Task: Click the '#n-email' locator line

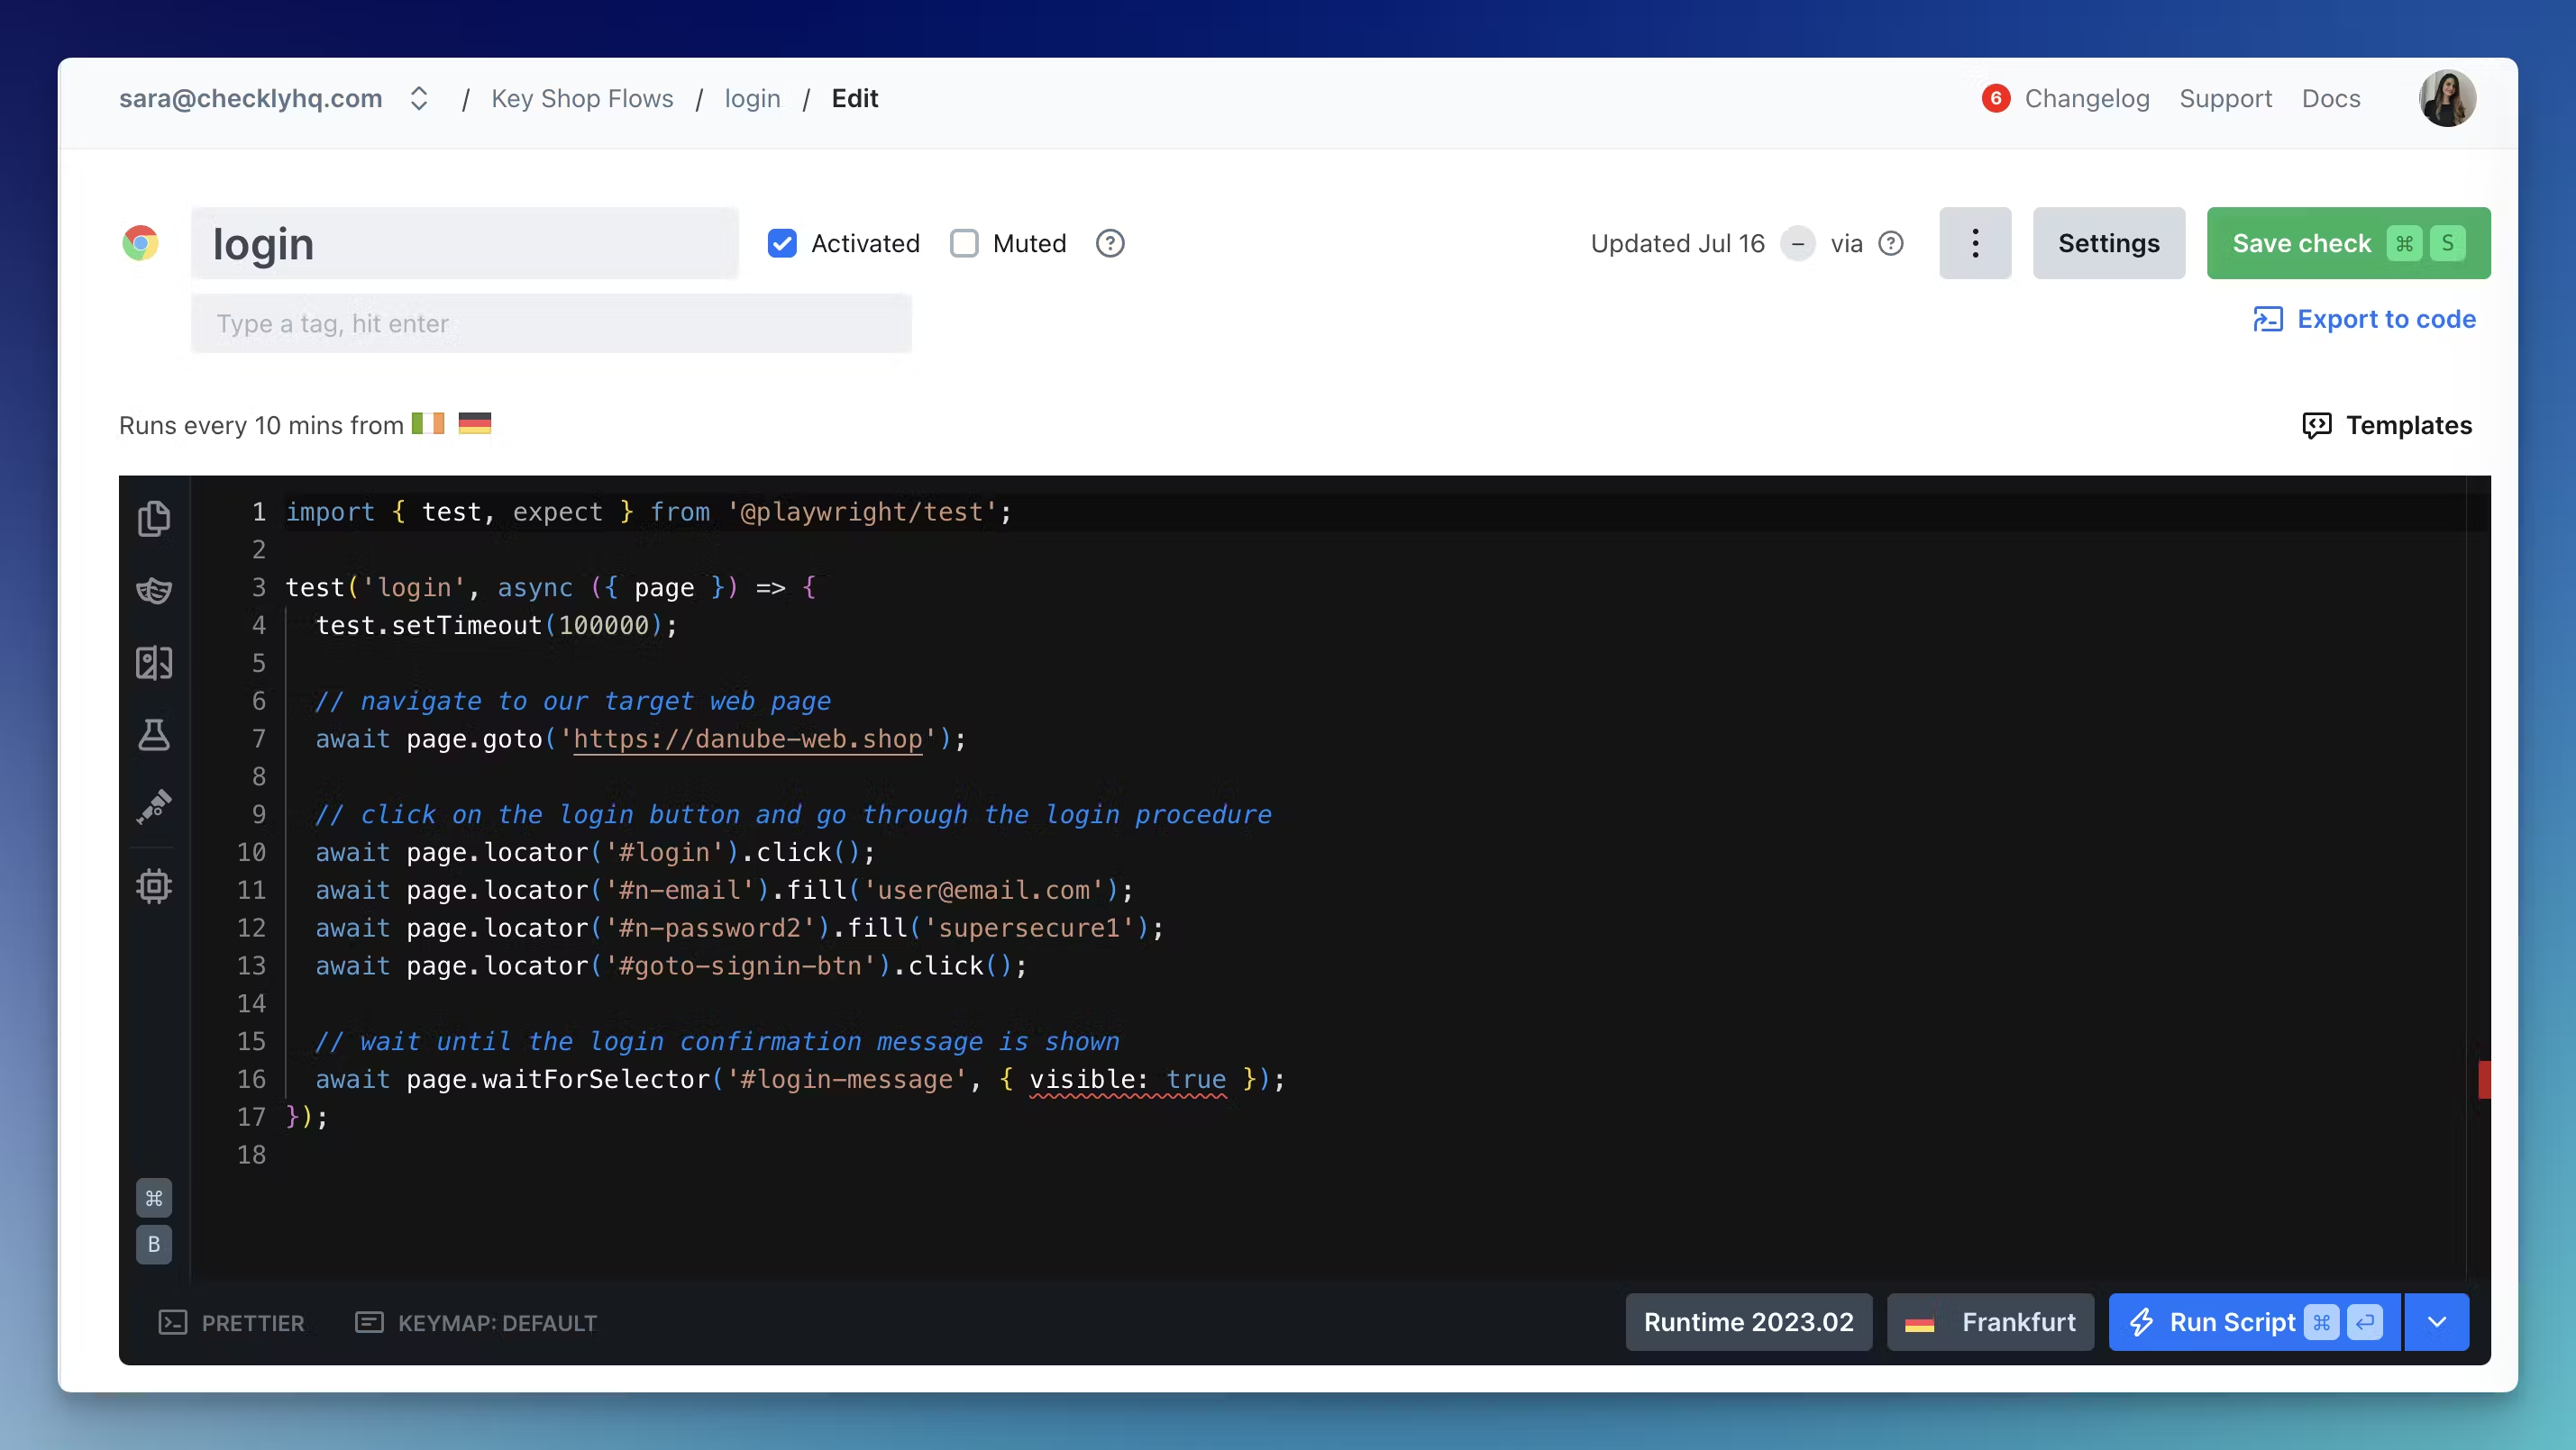Action: tap(724, 890)
